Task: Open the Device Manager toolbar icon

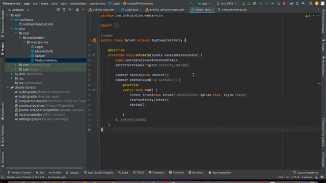Action: pyautogui.click(x=297, y=4)
